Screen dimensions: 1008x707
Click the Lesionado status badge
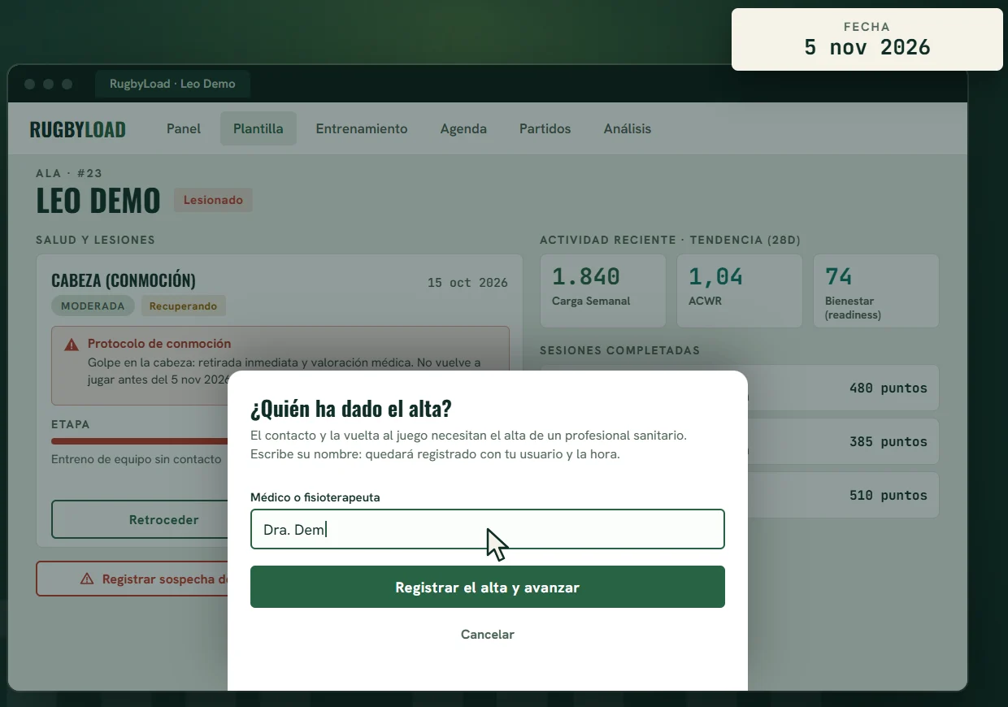tap(213, 200)
